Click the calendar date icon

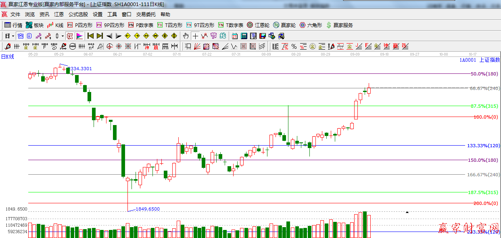[234, 36]
